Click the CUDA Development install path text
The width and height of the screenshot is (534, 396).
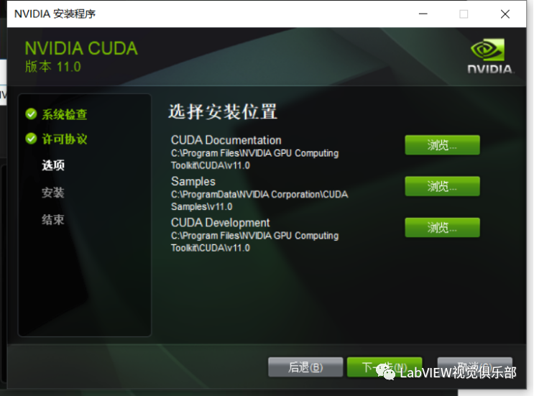(x=254, y=241)
